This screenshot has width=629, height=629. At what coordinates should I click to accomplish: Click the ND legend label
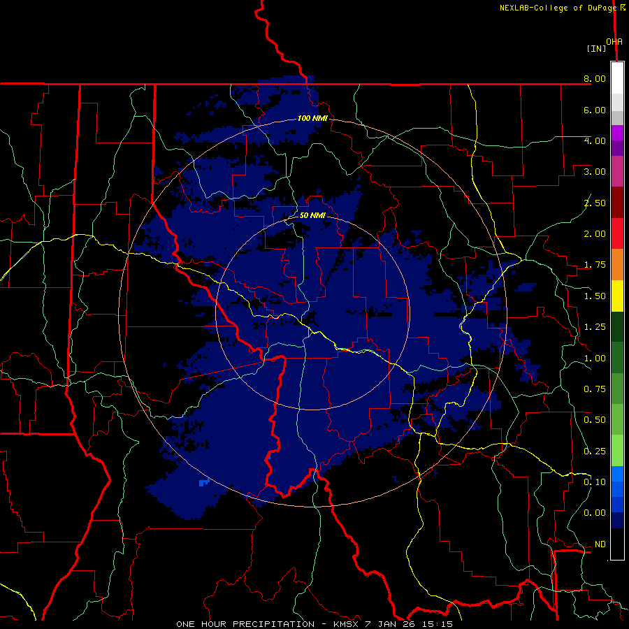click(600, 544)
